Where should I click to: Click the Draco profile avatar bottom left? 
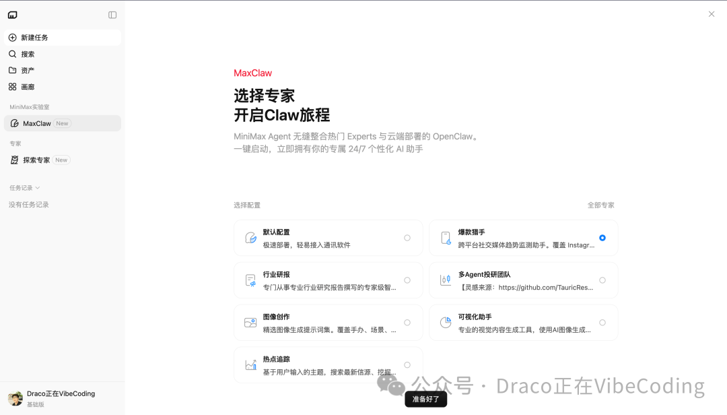click(x=15, y=397)
